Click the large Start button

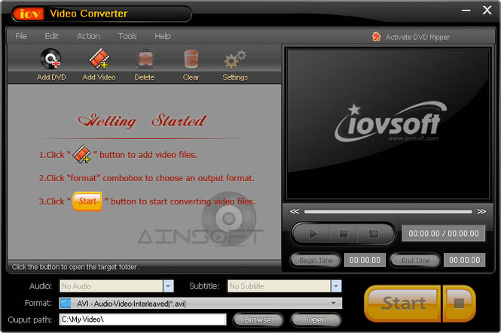[x=403, y=303]
